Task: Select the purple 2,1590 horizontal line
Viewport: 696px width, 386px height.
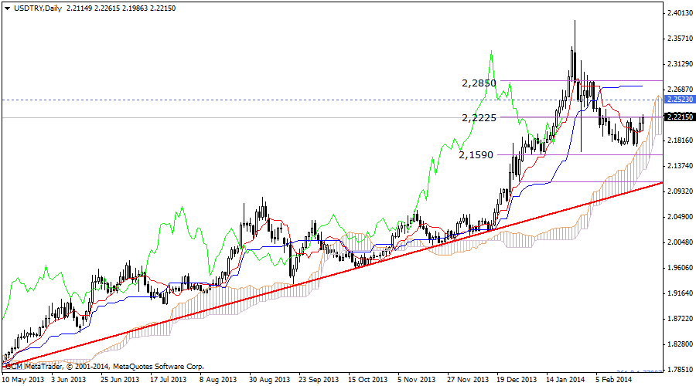Action: click(x=580, y=154)
